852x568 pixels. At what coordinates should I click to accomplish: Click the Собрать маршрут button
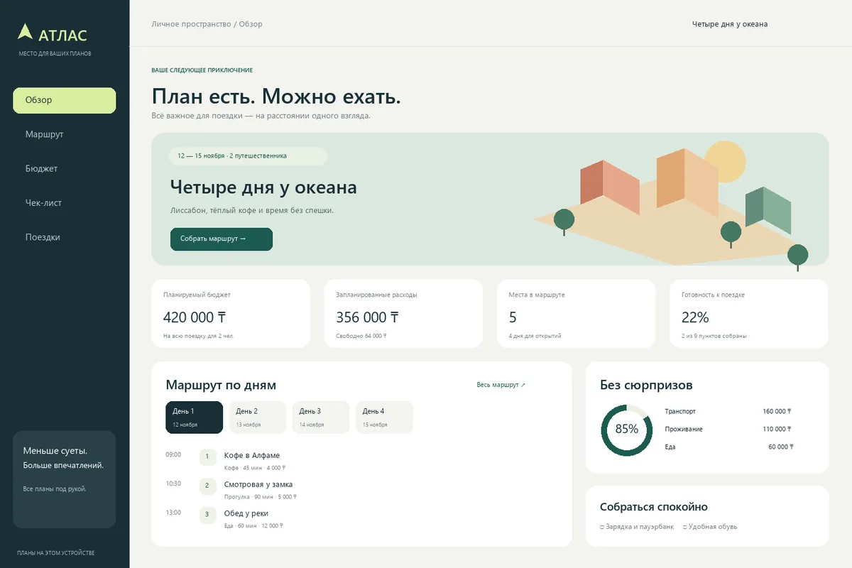222,239
